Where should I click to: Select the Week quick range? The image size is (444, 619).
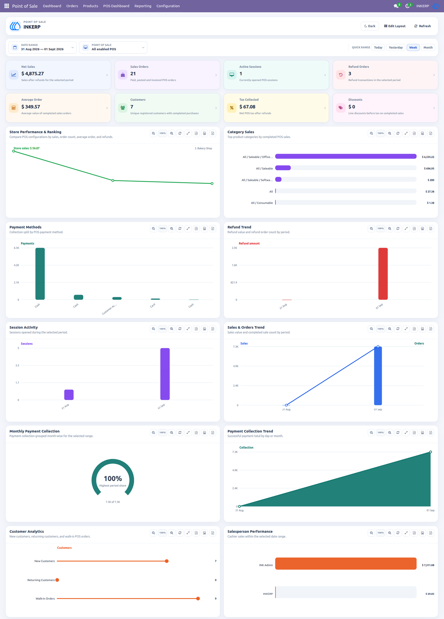(413, 47)
